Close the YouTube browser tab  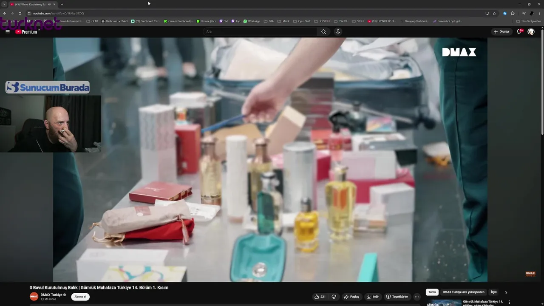pos(54,4)
